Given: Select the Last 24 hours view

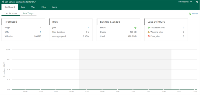Looking at the screenshot, I should [x=11, y=13].
